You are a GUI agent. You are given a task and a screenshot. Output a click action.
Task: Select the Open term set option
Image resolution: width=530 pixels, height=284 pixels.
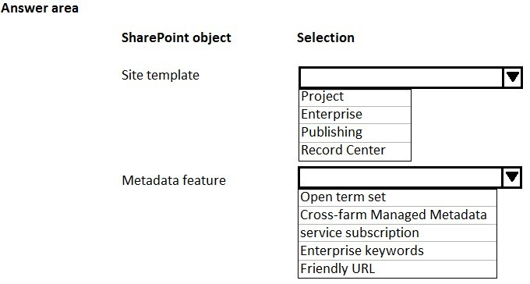click(397, 197)
